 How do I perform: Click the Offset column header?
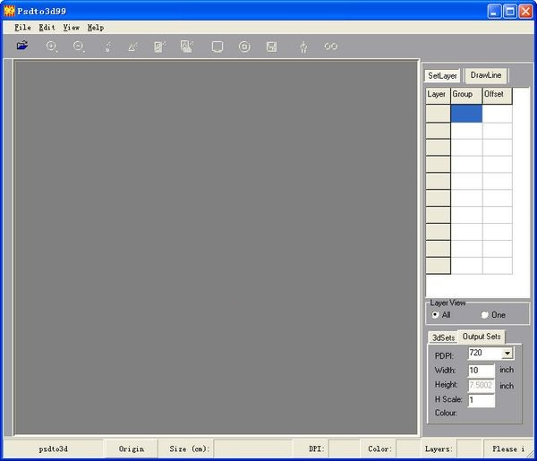coord(498,95)
